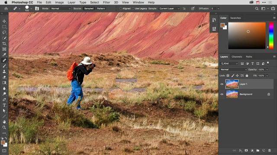This screenshot has height=155, width=277.
Task: Create a new layer group
Action: (258, 150)
